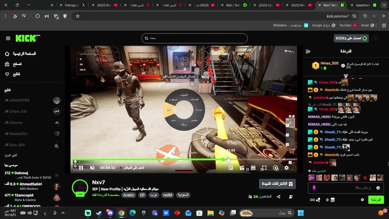
Task: Open YouTube bookmark
Action: click(348, 25)
